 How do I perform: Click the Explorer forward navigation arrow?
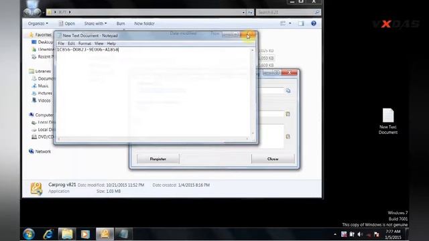point(38,12)
